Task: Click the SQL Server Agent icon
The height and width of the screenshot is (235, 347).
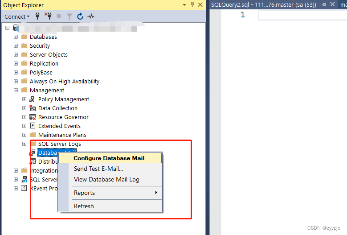Action: point(24,179)
